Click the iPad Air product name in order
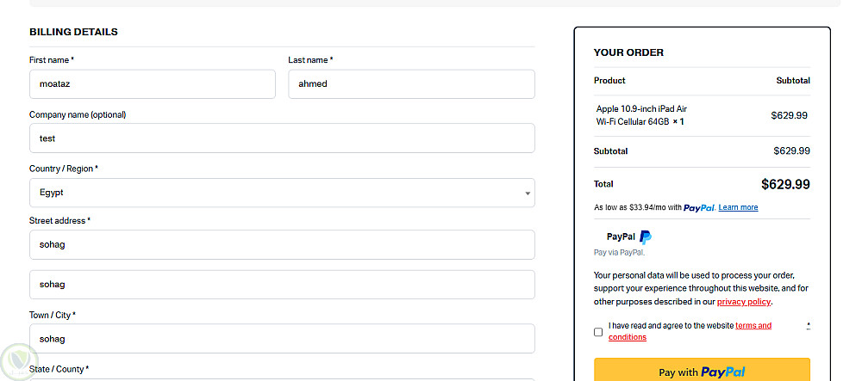The image size is (862, 381). click(x=641, y=114)
